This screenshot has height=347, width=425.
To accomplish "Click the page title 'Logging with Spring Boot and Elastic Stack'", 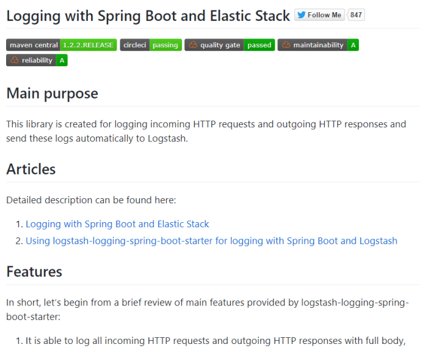I will pos(148,16).
